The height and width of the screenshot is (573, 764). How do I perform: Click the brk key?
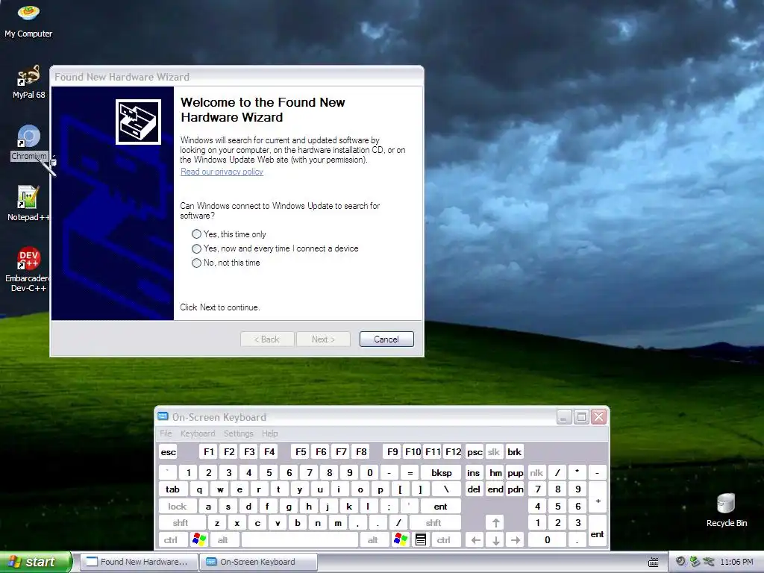click(514, 451)
